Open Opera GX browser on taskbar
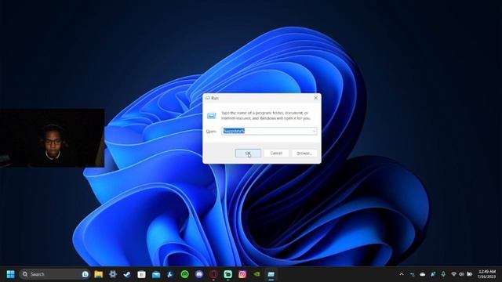Image resolution: width=502 pixels, height=282 pixels. coord(213,274)
